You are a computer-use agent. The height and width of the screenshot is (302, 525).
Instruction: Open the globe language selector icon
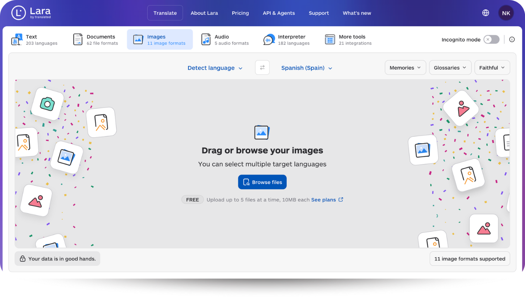[485, 13]
